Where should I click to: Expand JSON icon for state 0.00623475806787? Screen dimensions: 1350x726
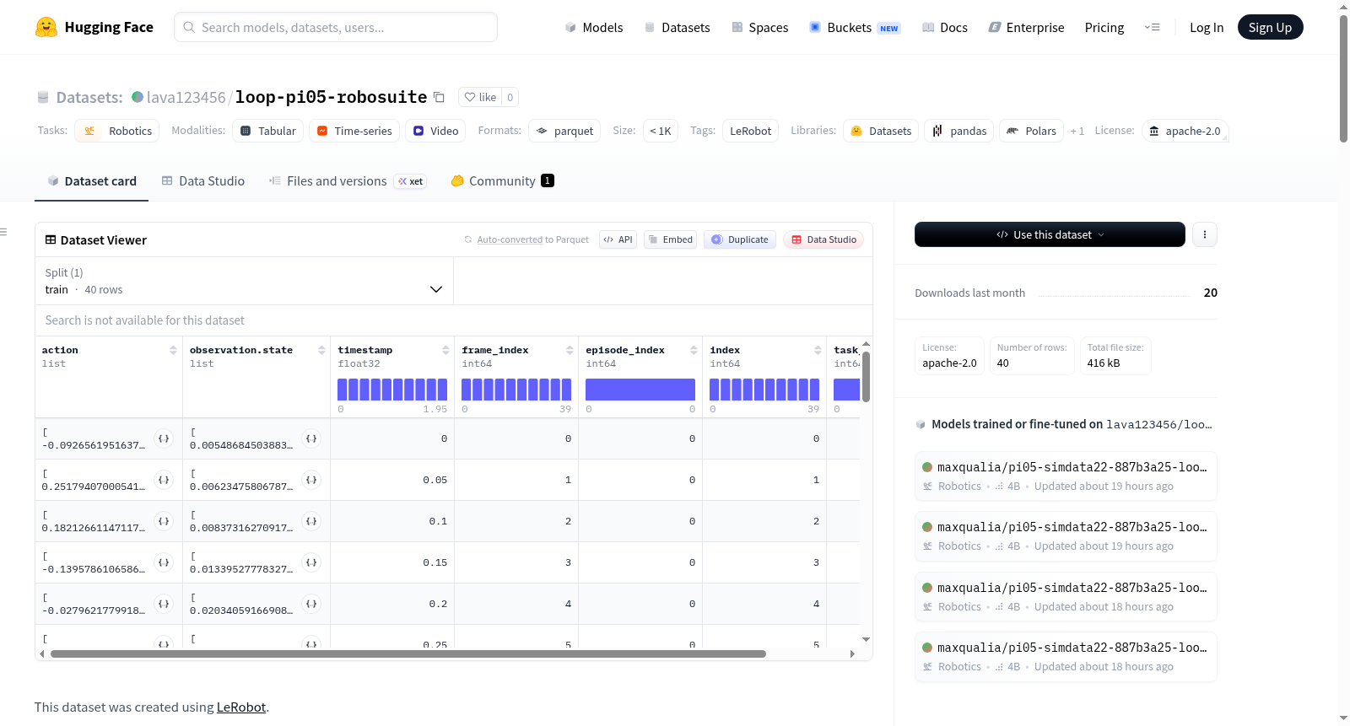click(x=311, y=480)
